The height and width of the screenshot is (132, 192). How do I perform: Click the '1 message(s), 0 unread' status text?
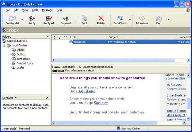click(x=16, y=128)
